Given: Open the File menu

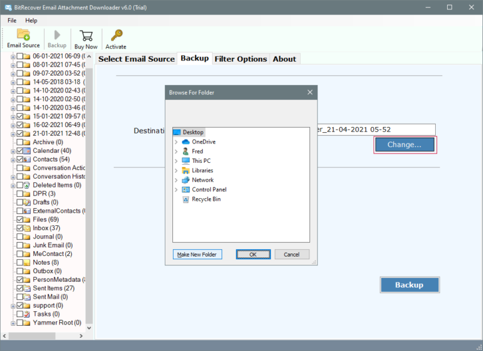Looking at the screenshot, I should click(x=12, y=20).
